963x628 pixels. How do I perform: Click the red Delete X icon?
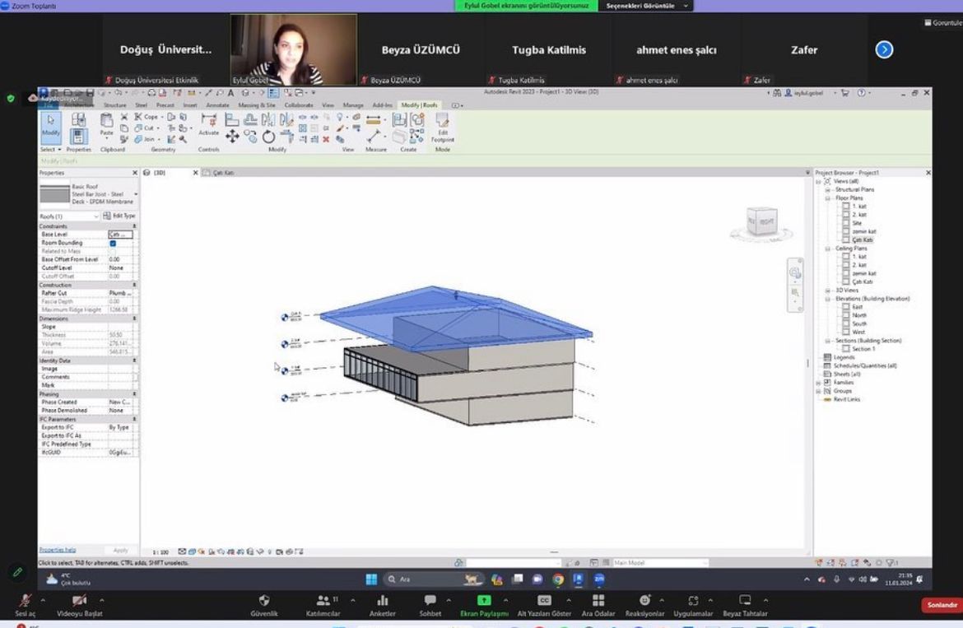tap(326, 139)
